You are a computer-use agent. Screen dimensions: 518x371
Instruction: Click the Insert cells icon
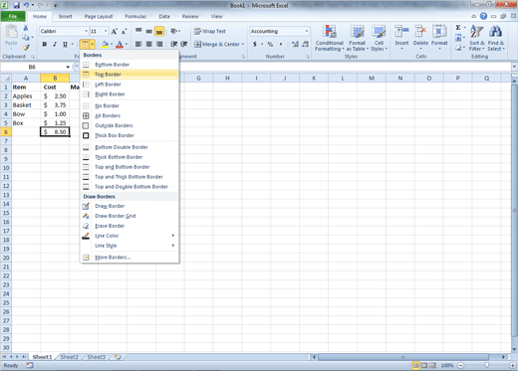click(x=401, y=32)
